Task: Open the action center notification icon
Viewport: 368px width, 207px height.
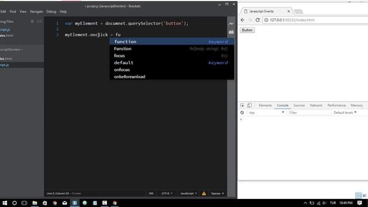Action: point(360,203)
